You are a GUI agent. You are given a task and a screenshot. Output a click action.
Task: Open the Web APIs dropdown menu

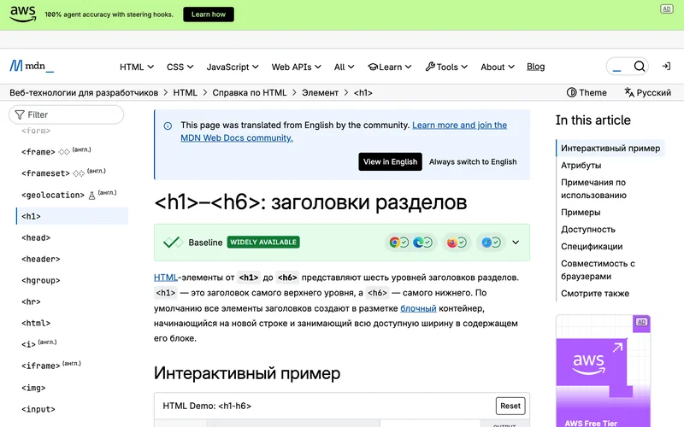point(296,67)
